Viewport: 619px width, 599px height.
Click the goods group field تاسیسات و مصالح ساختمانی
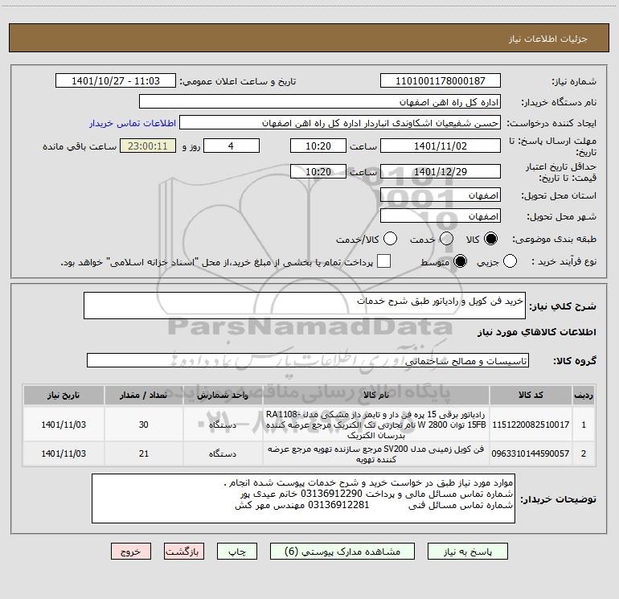tap(308, 360)
